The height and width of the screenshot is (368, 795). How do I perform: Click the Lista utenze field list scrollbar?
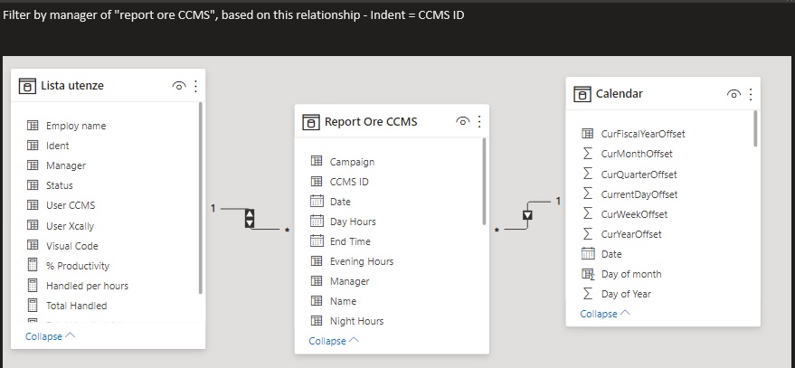pyautogui.click(x=201, y=198)
